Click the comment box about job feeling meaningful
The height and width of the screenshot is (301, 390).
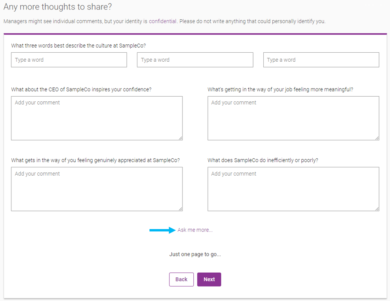click(293, 118)
